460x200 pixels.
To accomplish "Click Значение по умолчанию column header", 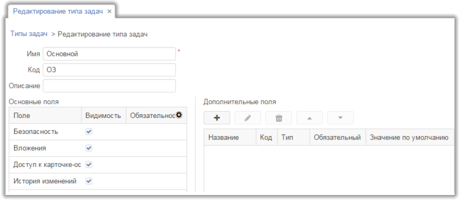I will pos(410,137).
